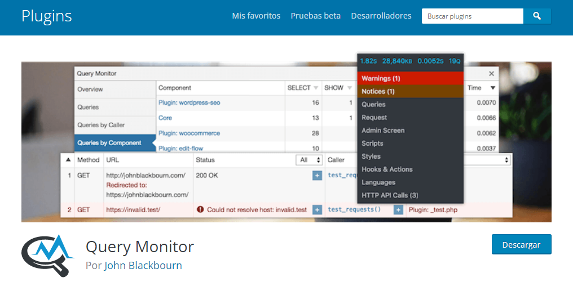
Task: Open author John Blackbourn's profile
Action: pyautogui.click(x=143, y=265)
